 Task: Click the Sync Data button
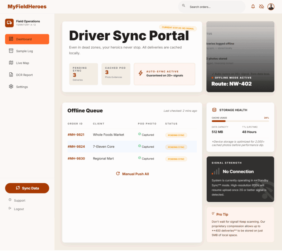pyautogui.click(x=27, y=188)
